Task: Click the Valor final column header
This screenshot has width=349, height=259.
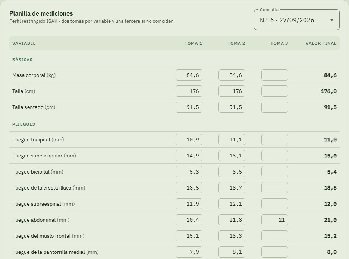Action: tap(321, 43)
